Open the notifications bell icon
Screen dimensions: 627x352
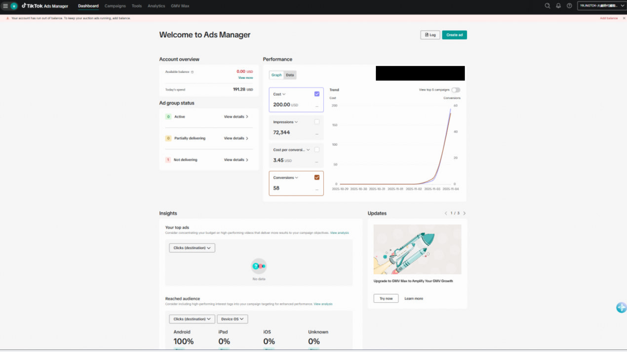[x=558, y=6]
